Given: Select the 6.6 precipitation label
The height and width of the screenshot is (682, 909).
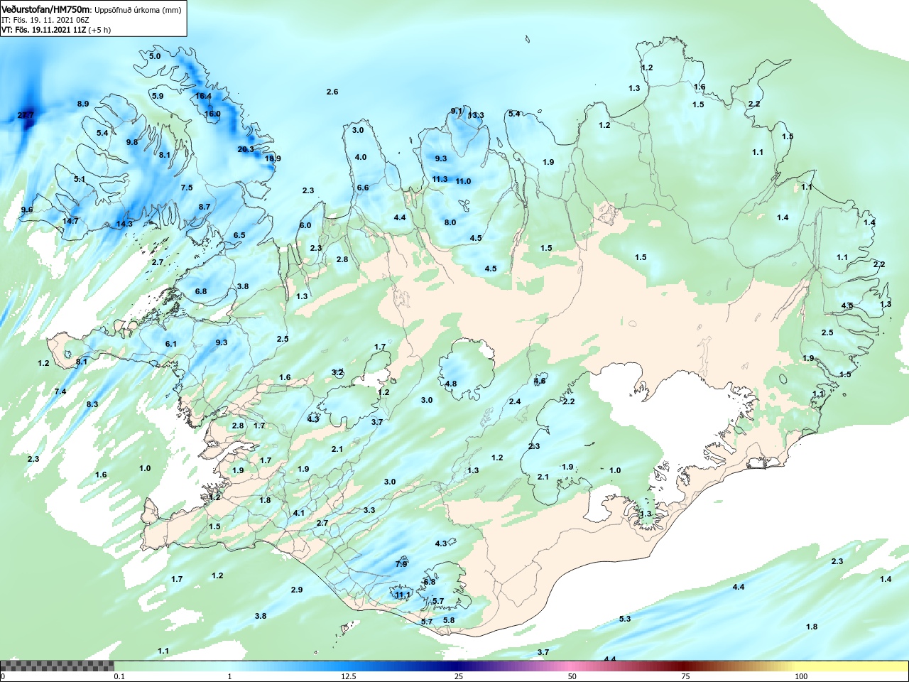Looking at the screenshot, I should (x=363, y=188).
